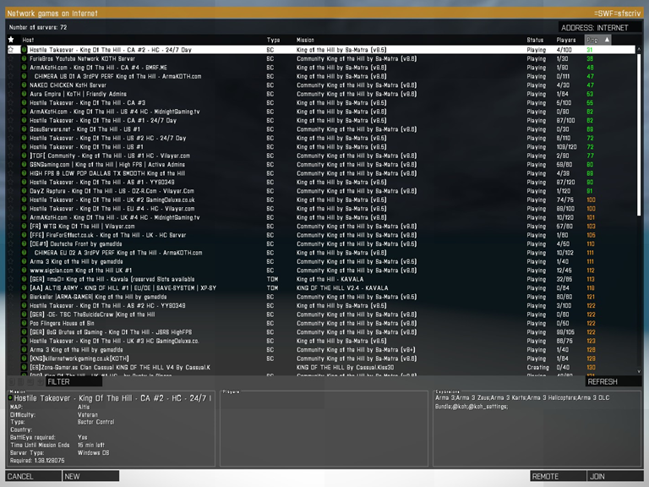Click green icon of [ES]Zona-Gamer.es Clan Cassual

pos(24,367)
